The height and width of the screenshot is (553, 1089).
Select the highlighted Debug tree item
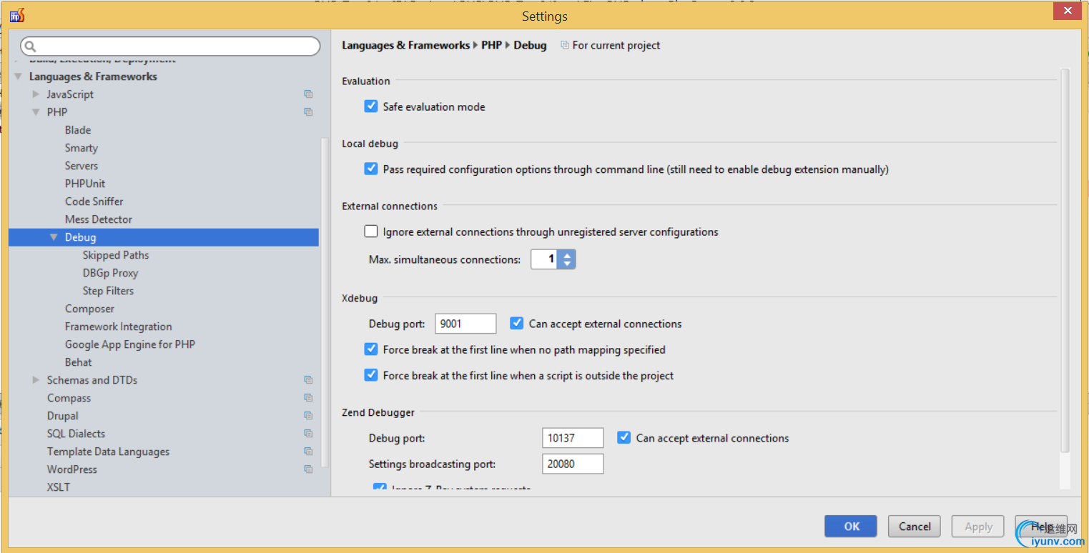(x=164, y=237)
